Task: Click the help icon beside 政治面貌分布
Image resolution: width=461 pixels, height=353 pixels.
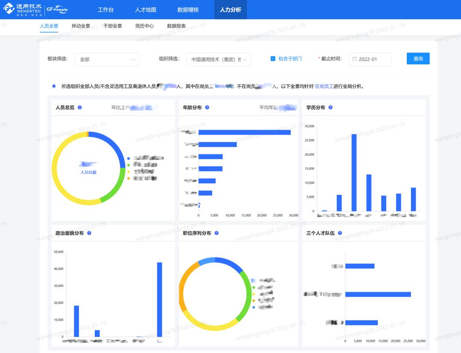Action: (89, 233)
